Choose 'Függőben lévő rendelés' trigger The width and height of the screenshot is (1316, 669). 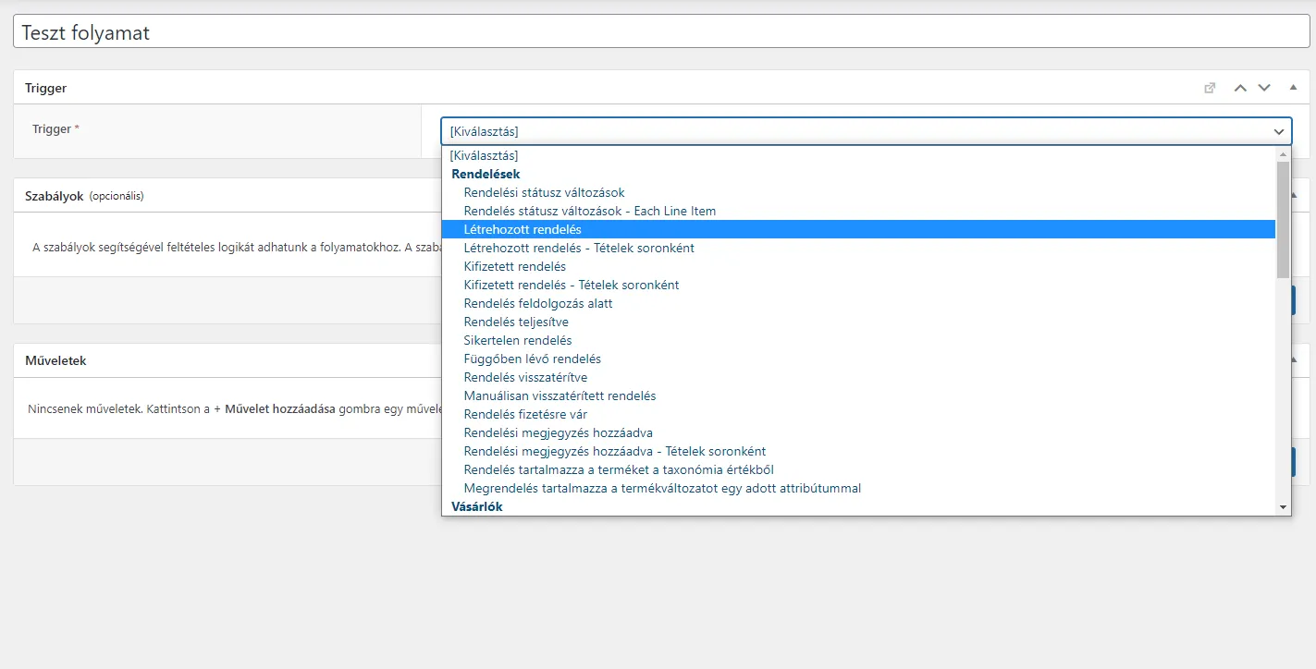(x=858, y=359)
